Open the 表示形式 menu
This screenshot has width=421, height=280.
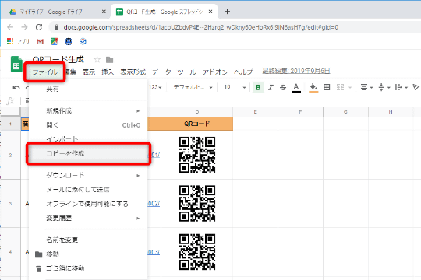(133, 72)
